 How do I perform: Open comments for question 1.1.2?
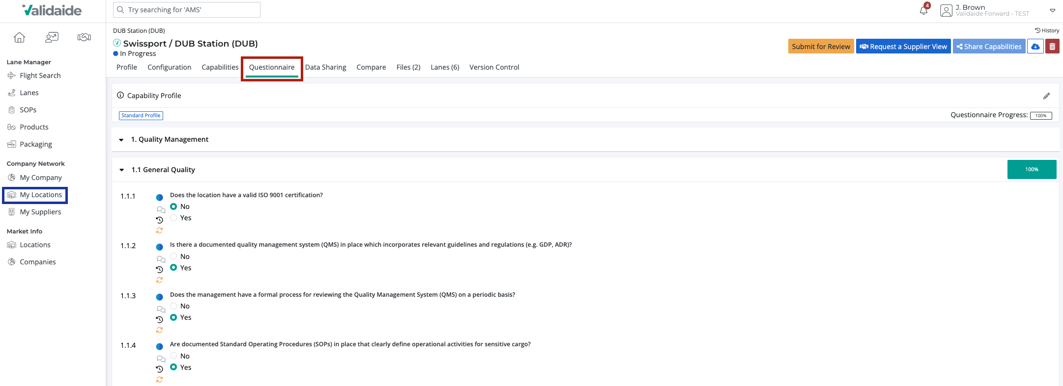click(x=161, y=259)
